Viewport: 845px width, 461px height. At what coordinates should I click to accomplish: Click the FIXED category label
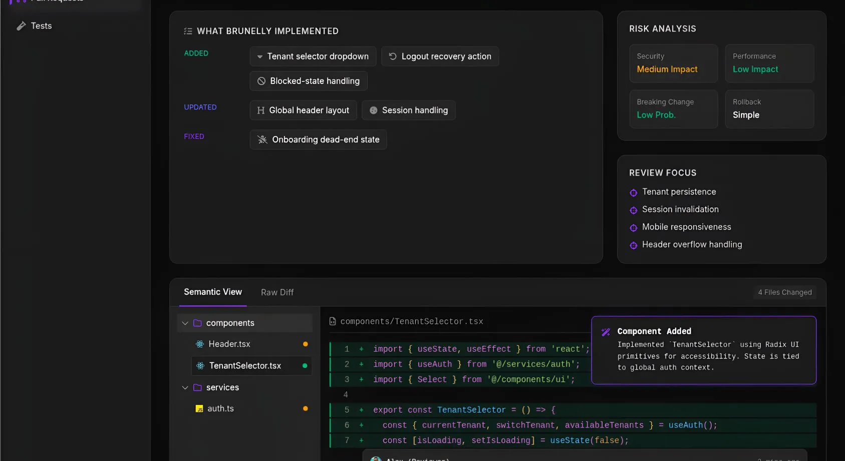pyautogui.click(x=194, y=136)
